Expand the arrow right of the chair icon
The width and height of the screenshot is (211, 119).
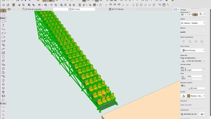point(204,14)
